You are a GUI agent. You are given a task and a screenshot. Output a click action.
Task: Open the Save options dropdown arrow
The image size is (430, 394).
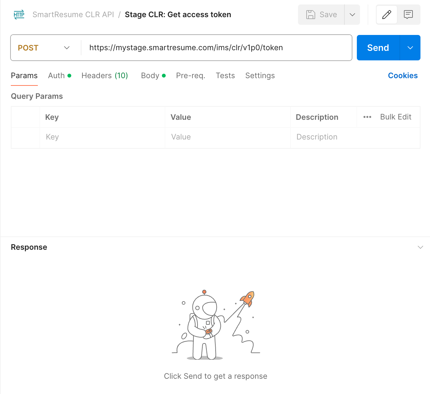pos(352,15)
